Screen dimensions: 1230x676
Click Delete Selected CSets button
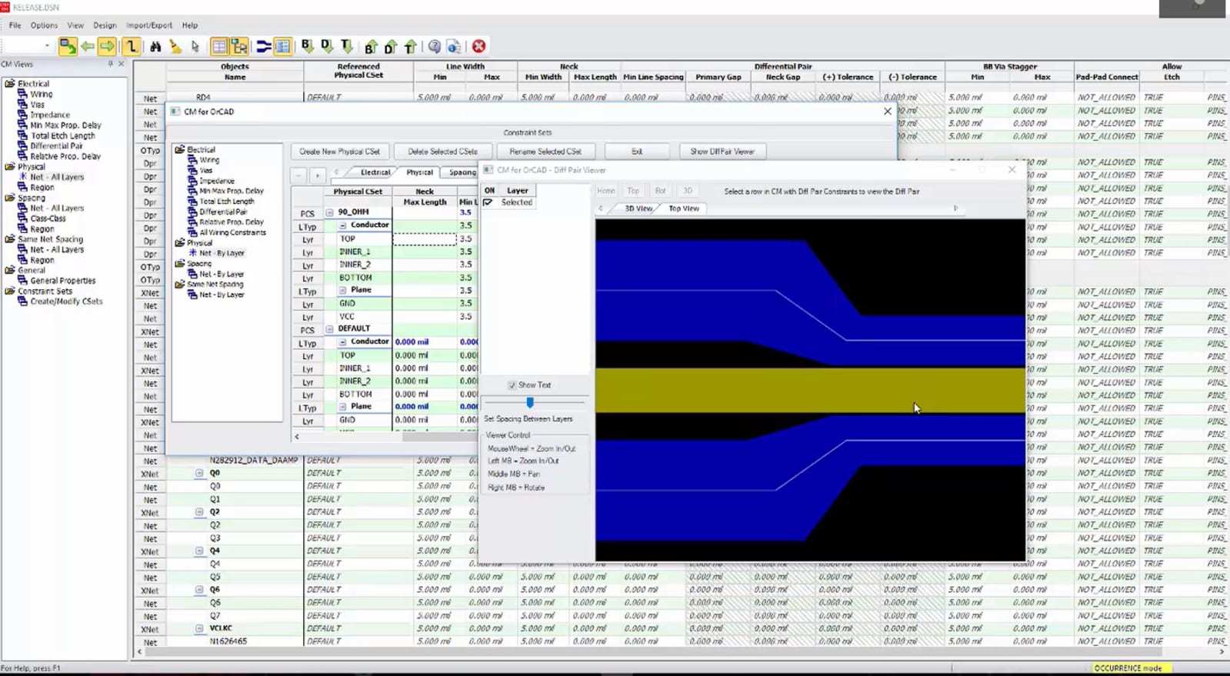[442, 152]
